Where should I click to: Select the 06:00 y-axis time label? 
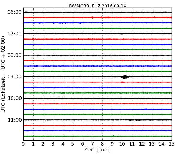tap(15, 12)
